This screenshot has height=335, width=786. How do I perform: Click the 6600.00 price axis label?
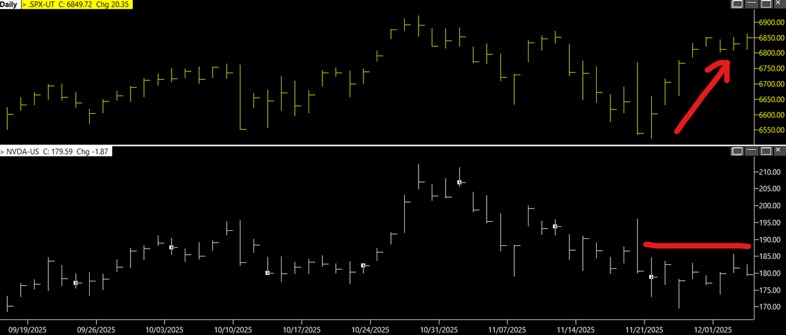click(x=770, y=115)
